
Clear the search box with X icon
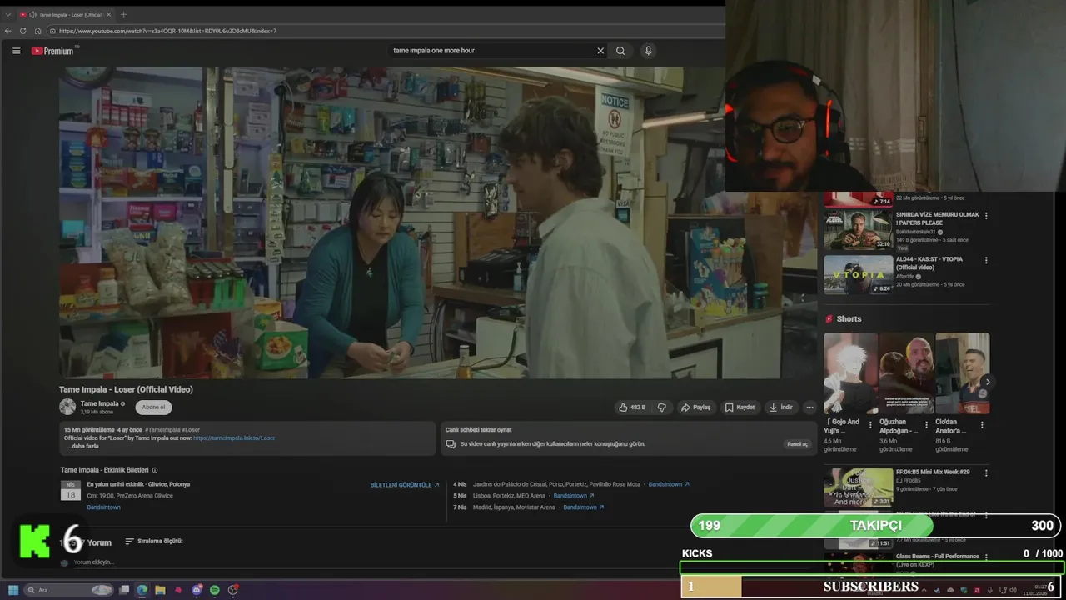click(600, 51)
